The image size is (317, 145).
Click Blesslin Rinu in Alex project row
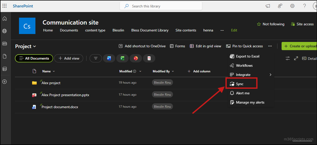162,82
